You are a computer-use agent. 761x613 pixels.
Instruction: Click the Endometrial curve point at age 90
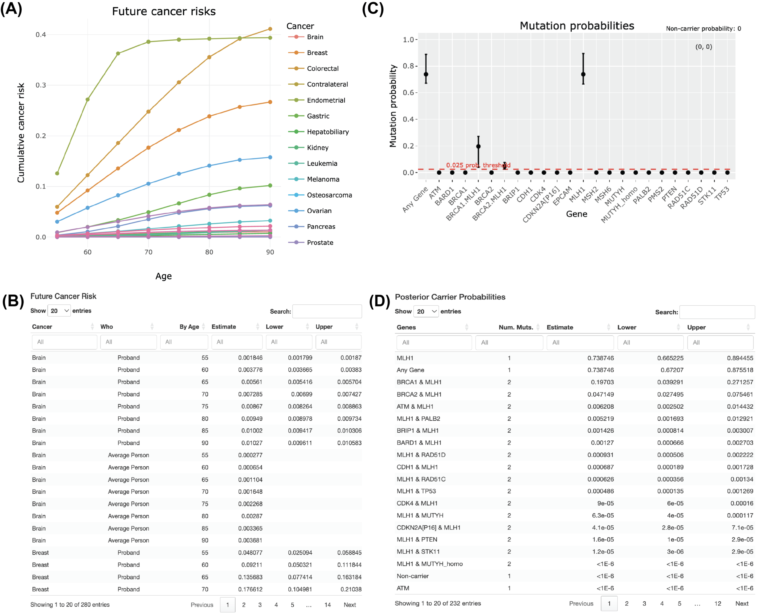coord(270,38)
